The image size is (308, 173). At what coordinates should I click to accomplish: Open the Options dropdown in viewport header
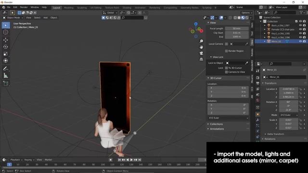247,13
